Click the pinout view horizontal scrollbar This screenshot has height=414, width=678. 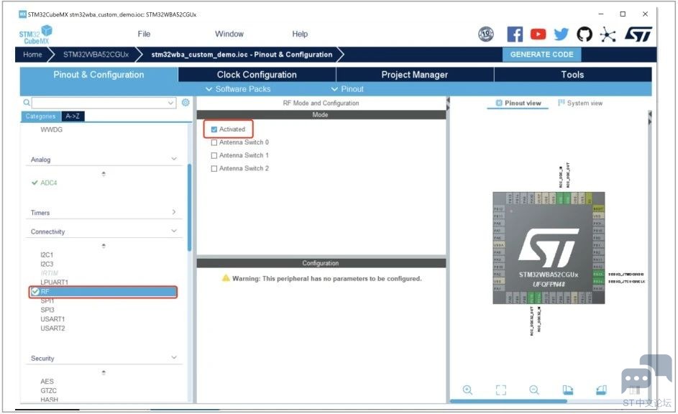508,401
